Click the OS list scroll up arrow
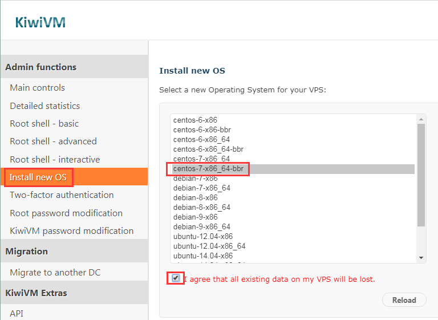 pos(421,119)
